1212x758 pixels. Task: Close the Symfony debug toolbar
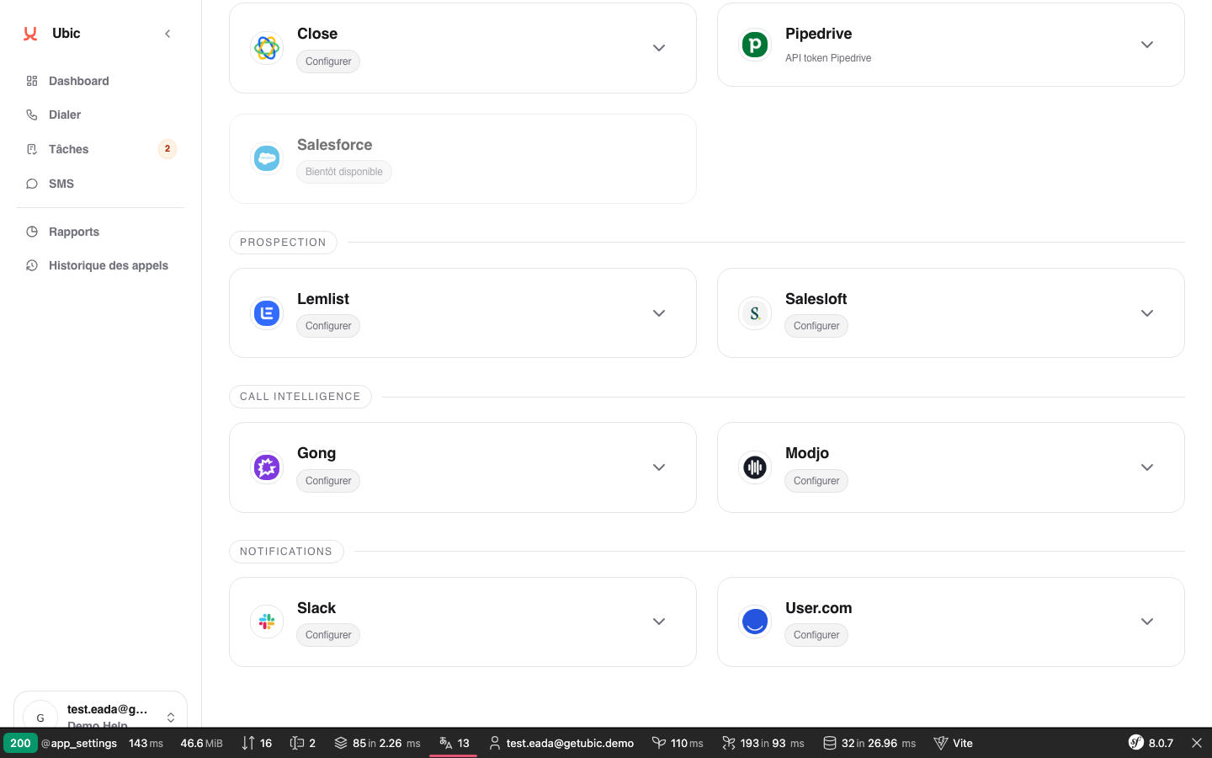(x=1197, y=743)
